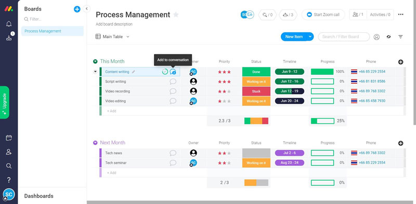Open the members count button
Screen dimensions: 416x204
(x=358, y=15)
